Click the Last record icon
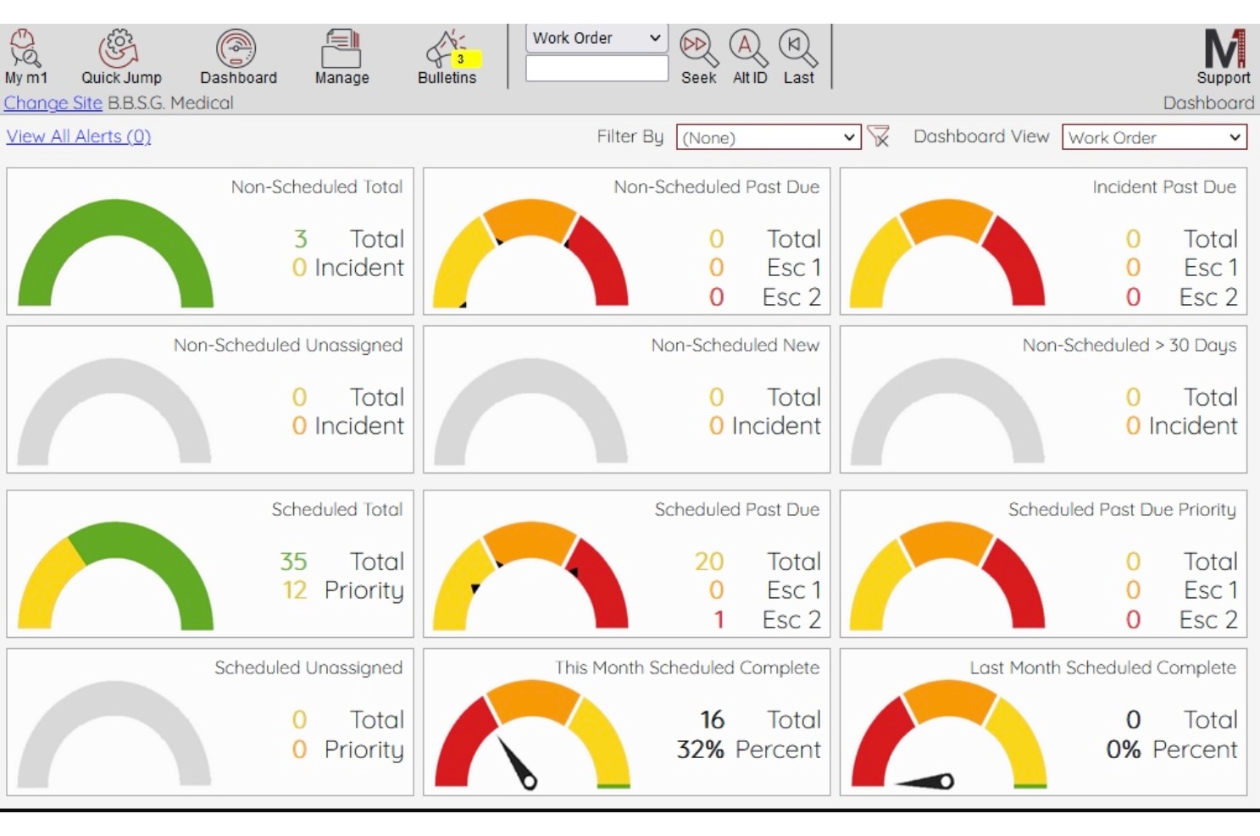 pyautogui.click(x=798, y=49)
